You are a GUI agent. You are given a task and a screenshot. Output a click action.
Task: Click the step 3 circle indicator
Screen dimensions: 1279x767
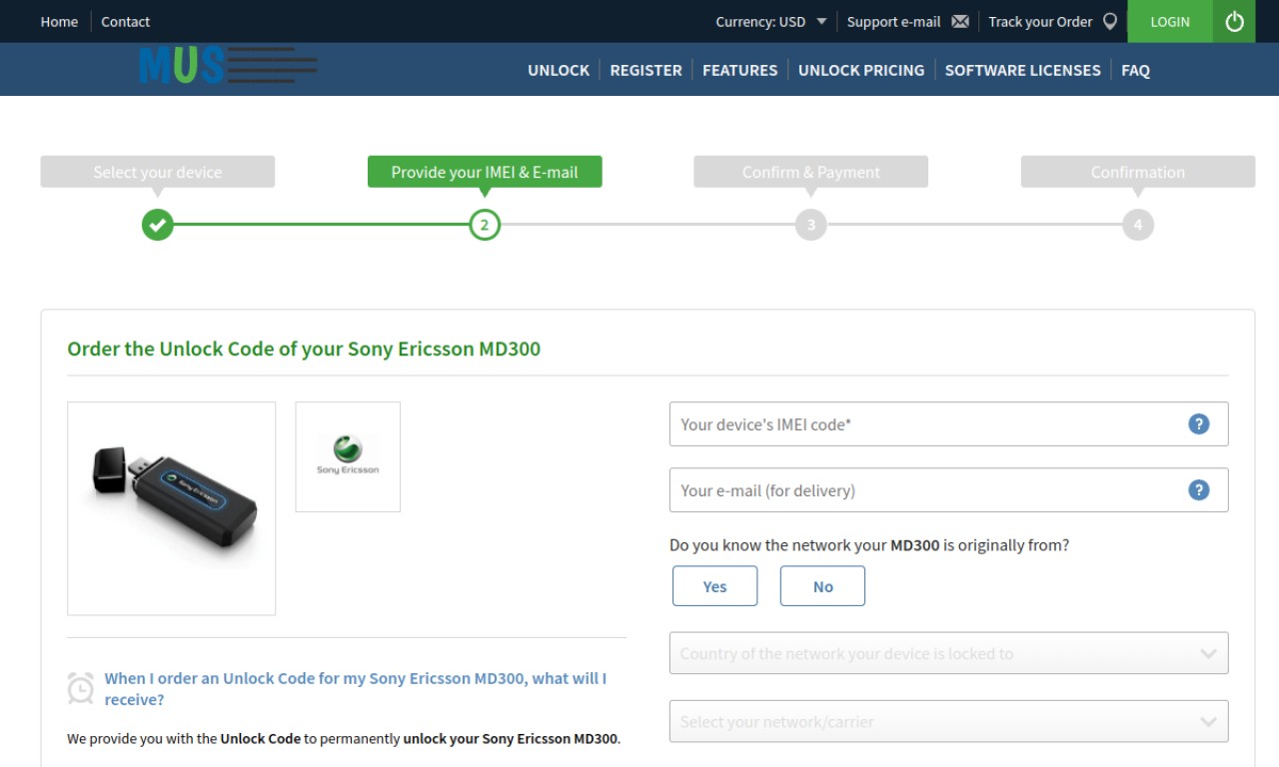[x=811, y=225]
